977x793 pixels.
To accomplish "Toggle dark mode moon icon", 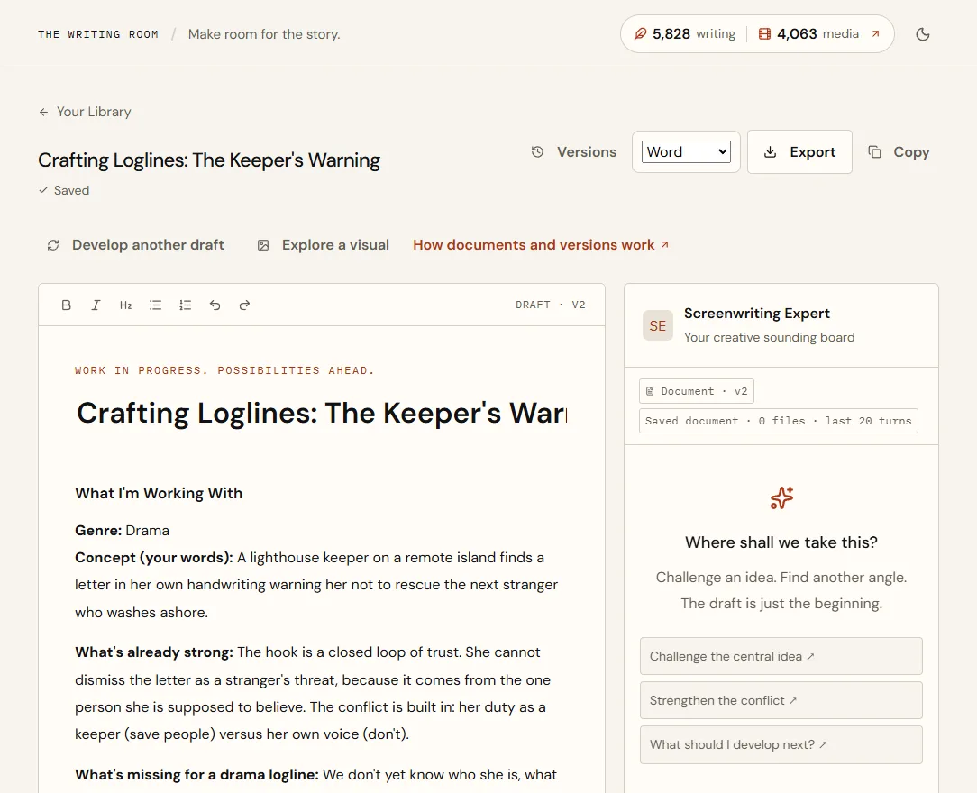I will click(x=923, y=34).
